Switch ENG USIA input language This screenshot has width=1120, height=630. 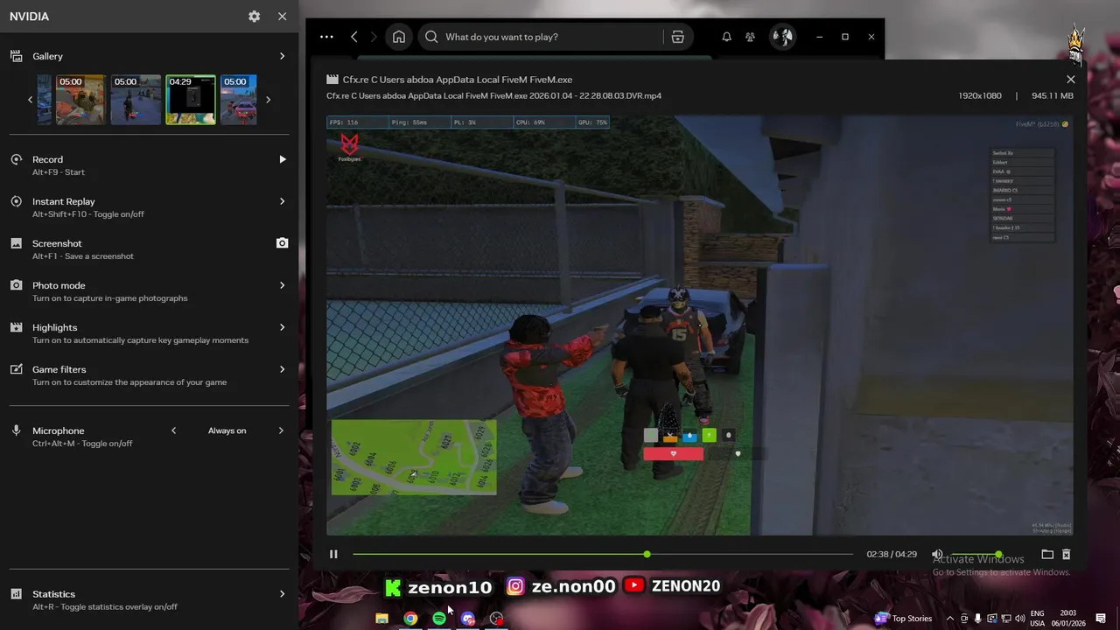1037,619
